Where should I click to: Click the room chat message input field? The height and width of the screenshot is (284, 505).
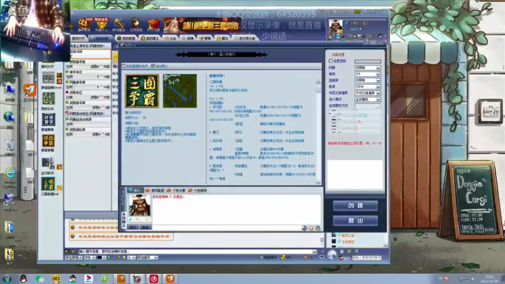[x=227, y=228]
